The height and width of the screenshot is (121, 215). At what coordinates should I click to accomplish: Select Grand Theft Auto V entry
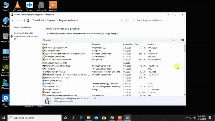click(53, 93)
